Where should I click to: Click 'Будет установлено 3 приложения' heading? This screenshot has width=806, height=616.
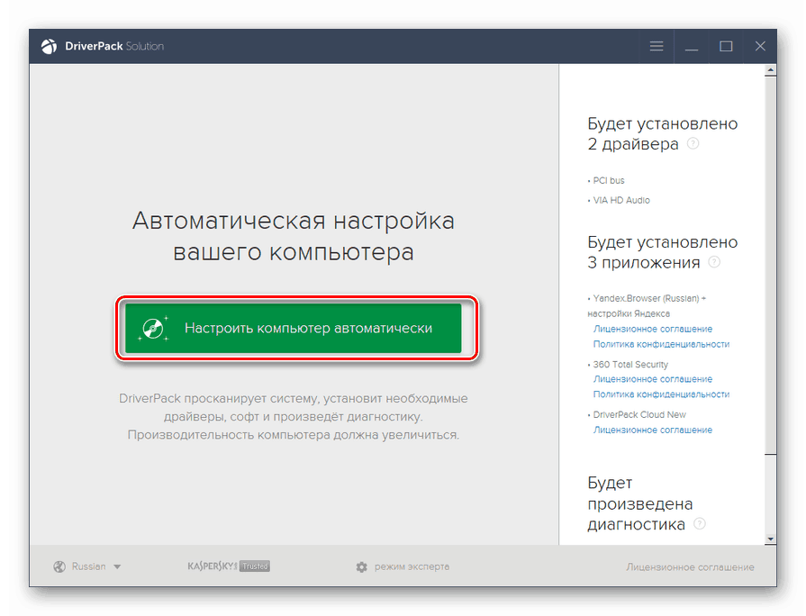pyautogui.click(x=663, y=252)
